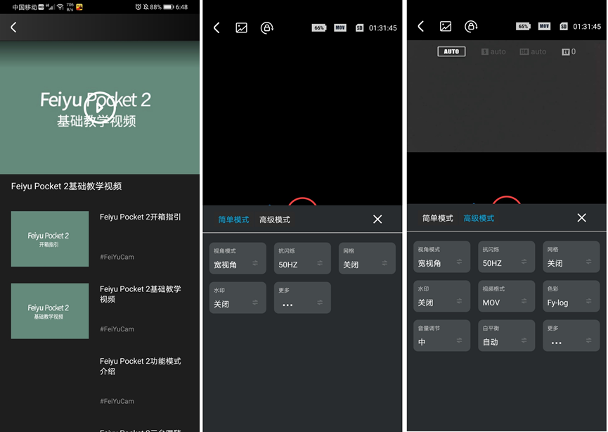Play the Feiyu Pocket 2 banner video
Viewport: 608px width, 432px height.
tap(99, 107)
